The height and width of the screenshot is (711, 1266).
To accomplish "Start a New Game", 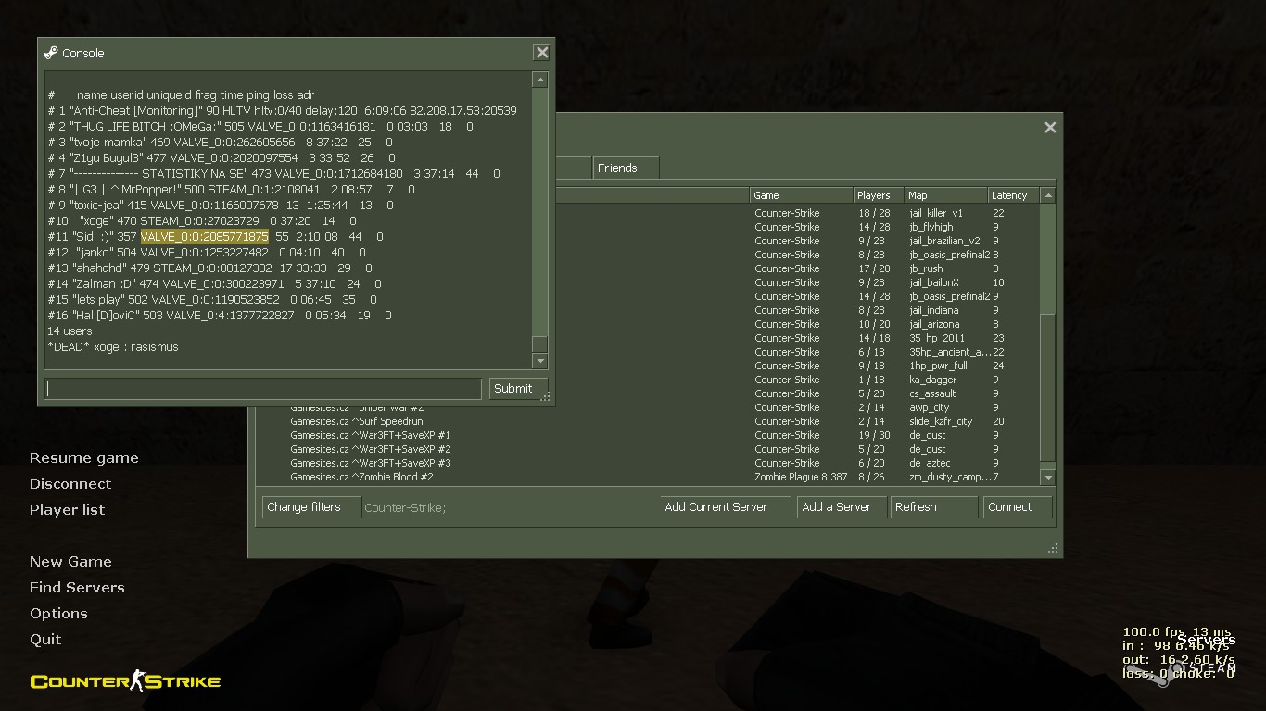I will tap(70, 562).
